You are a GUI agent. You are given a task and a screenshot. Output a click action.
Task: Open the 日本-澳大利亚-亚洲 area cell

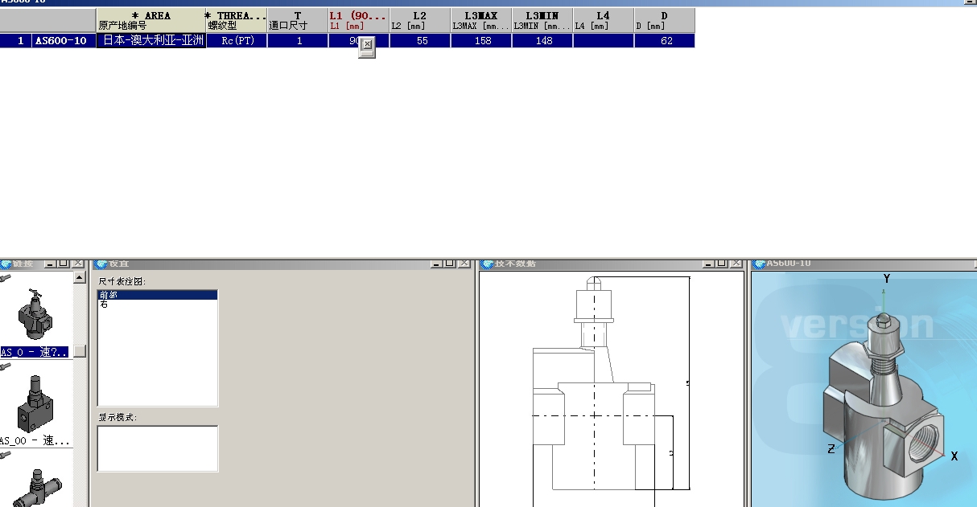151,41
